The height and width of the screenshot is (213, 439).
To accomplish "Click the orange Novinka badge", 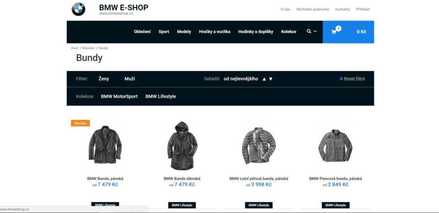I will (x=80, y=123).
